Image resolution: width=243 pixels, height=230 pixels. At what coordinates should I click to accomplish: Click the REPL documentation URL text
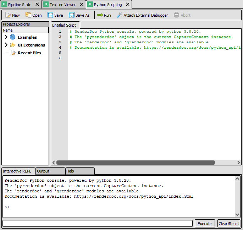tap(134, 197)
